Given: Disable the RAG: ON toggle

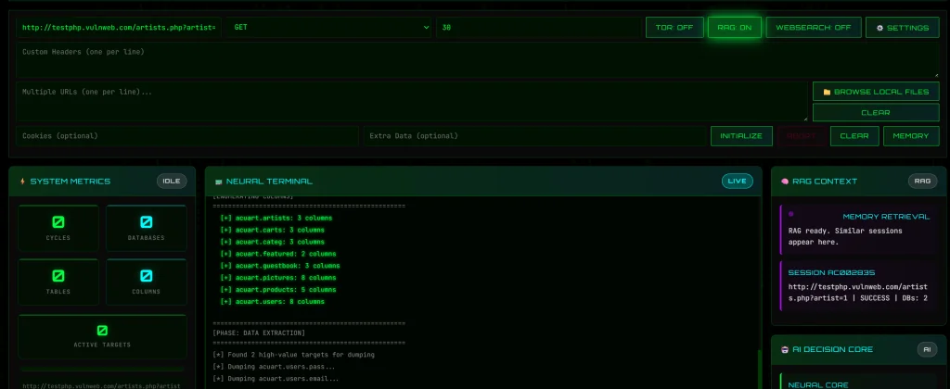Looking at the screenshot, I should click(x=735, y=28).
